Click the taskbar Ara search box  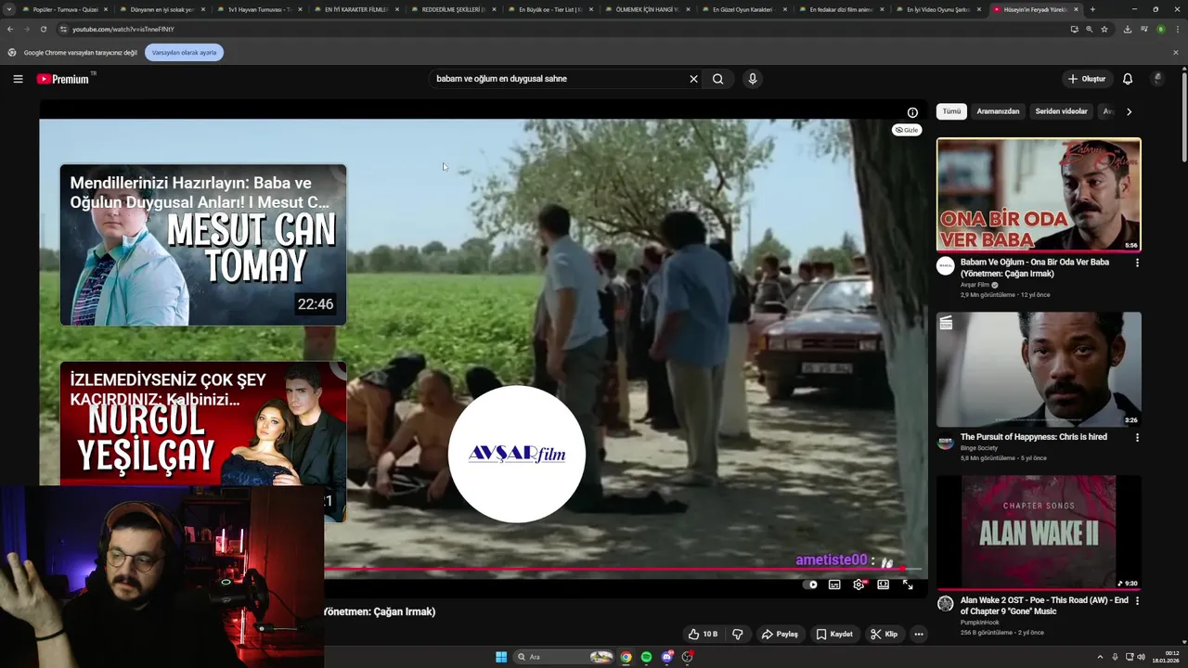pos(565,657)
